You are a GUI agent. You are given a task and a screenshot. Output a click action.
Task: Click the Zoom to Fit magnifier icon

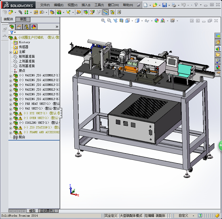coord(103,21)
